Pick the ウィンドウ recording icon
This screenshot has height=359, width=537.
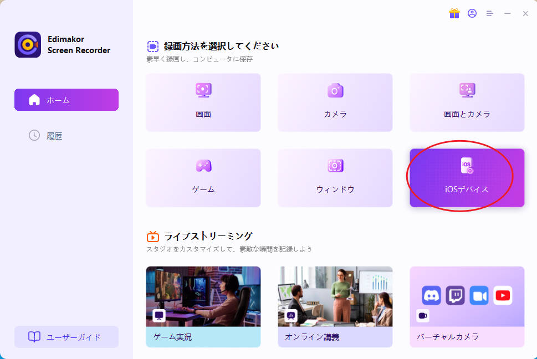(x=335, y=166)
